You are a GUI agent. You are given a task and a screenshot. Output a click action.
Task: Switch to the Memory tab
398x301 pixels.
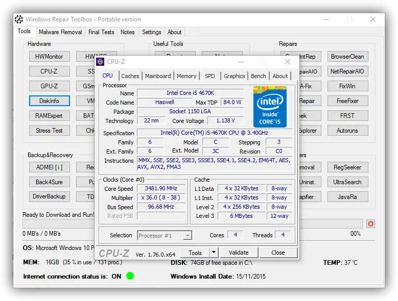(186, 76)
